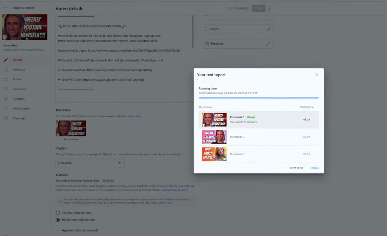Click the Products bag icon
Image resolution: width=387 pixels, height=236 pixels.
[207, 44]
